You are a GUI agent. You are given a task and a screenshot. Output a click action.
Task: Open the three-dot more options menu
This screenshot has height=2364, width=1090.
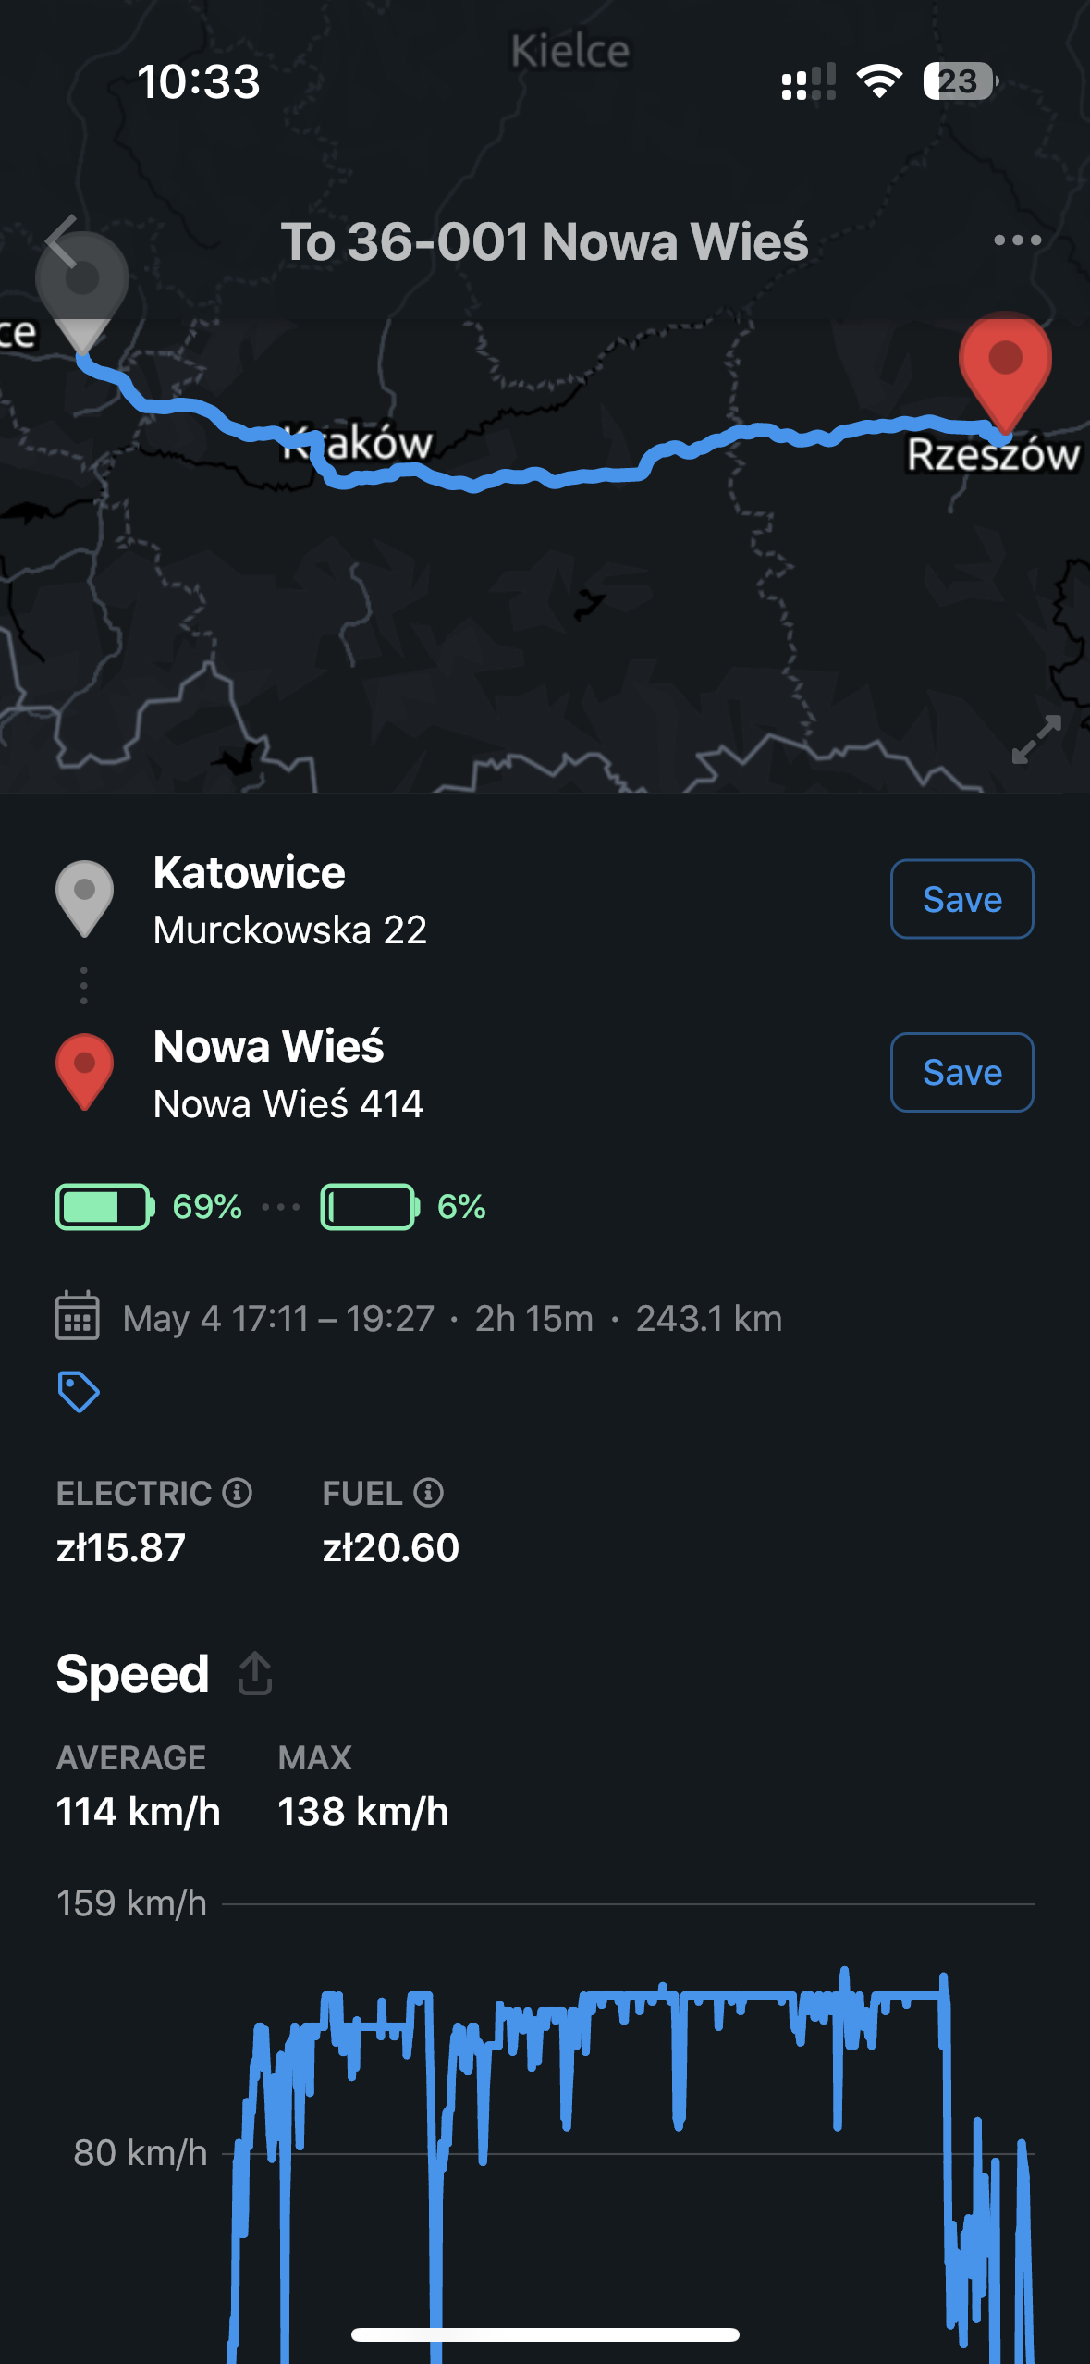click(x=1017, y=240)
